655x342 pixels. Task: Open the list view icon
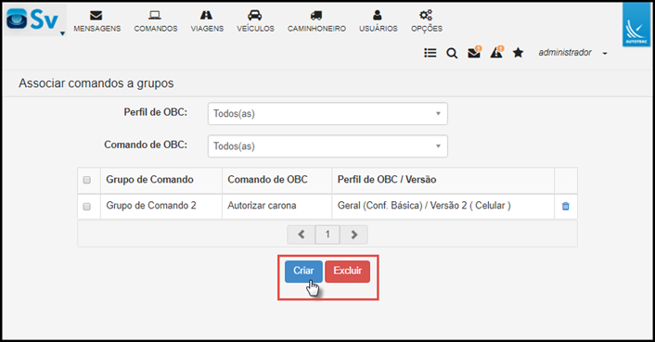pos(430,53)
